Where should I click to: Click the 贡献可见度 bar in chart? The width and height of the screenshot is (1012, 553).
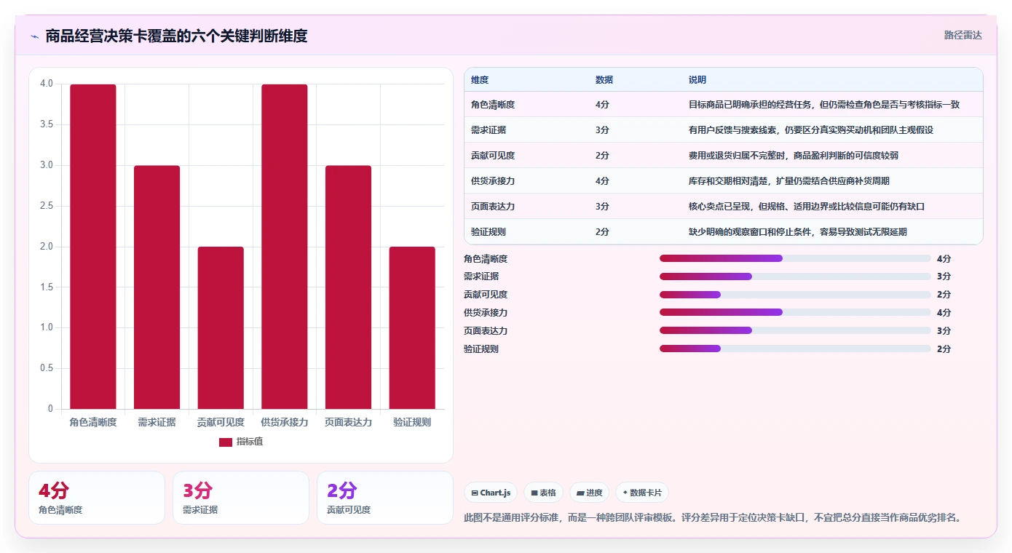click(221, 328)
